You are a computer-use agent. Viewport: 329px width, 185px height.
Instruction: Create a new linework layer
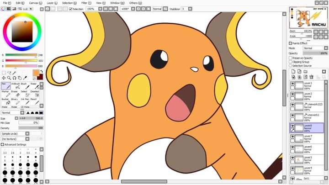coord(299,72)
